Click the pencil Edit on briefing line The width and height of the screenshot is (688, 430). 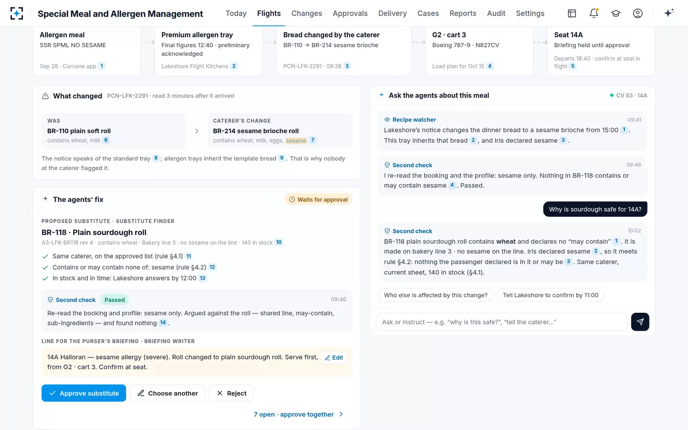click(x=334, y=357)
